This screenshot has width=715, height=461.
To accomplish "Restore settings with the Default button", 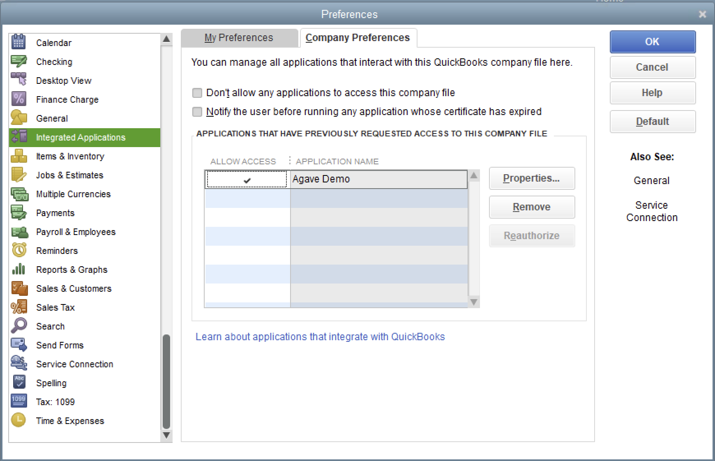I will (x=653, y=122).
